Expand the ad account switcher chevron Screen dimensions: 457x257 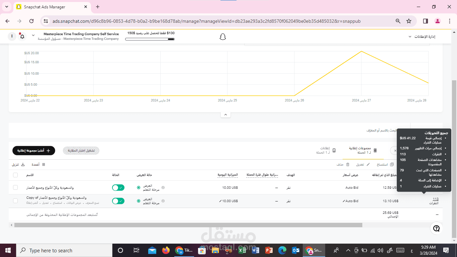(x=33, y=35)
